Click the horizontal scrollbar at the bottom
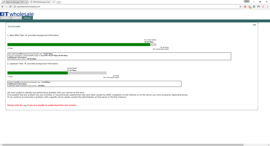 click(123, 145)
